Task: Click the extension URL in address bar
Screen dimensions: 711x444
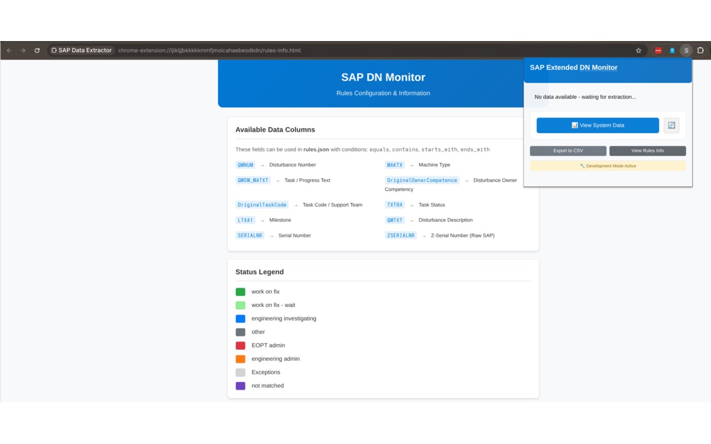Action: tap(209, 51)
